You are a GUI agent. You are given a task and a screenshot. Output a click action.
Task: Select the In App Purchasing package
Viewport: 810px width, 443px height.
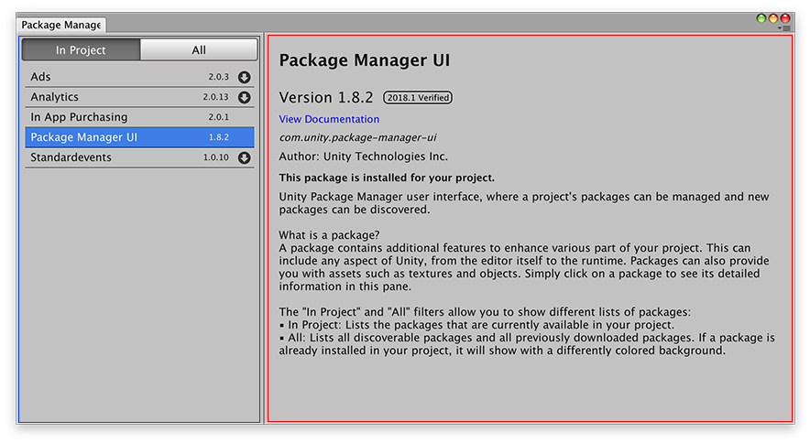pos(139,117)
